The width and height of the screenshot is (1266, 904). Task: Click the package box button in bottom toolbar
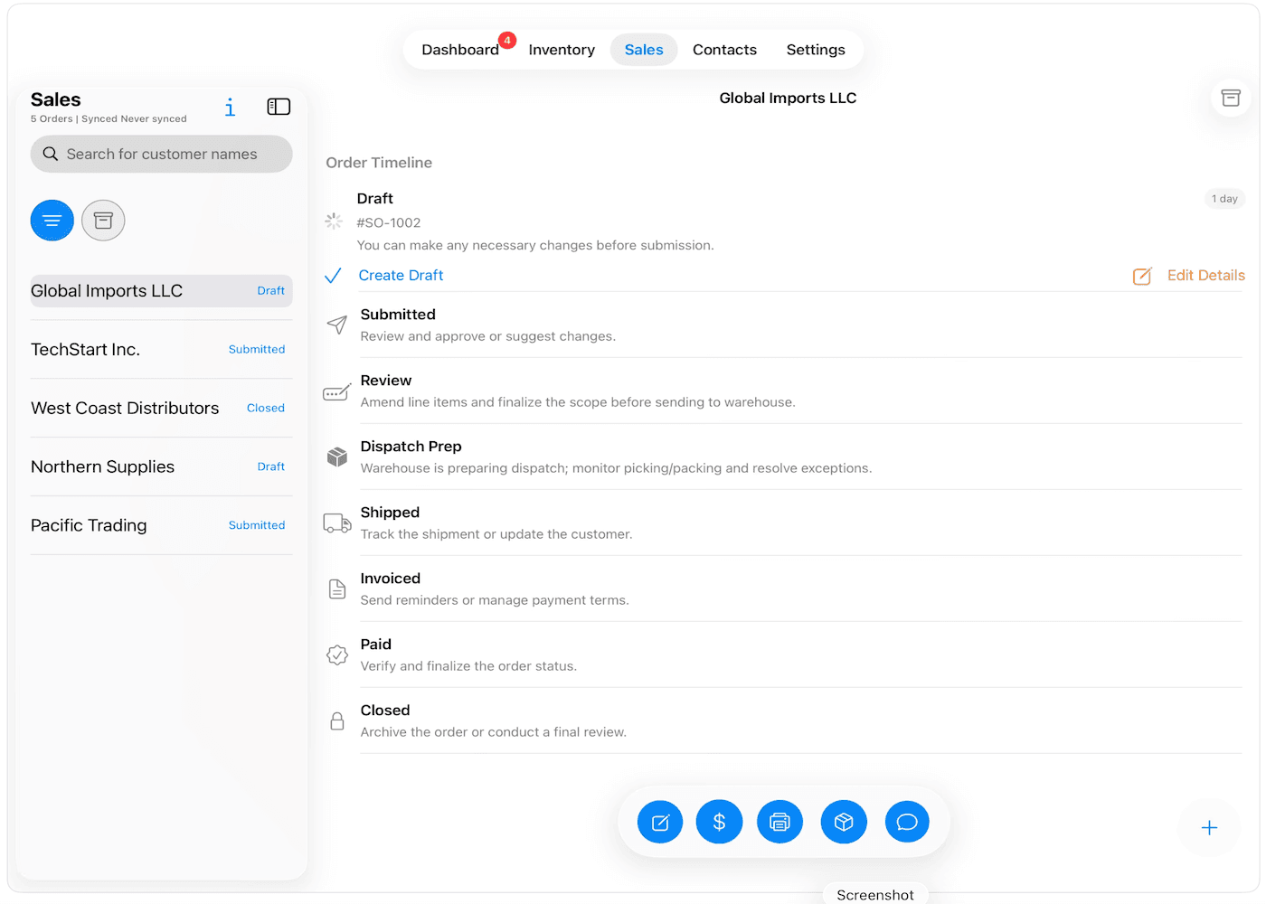(x=844, y=822)
